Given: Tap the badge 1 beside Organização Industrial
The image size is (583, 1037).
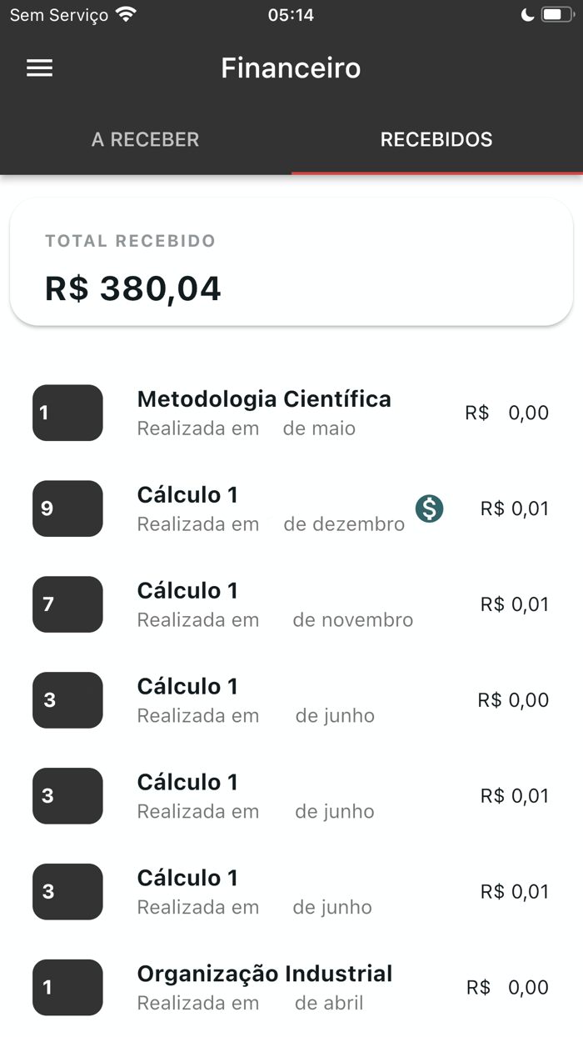Looking at the screenshot, I should point(67,988).
